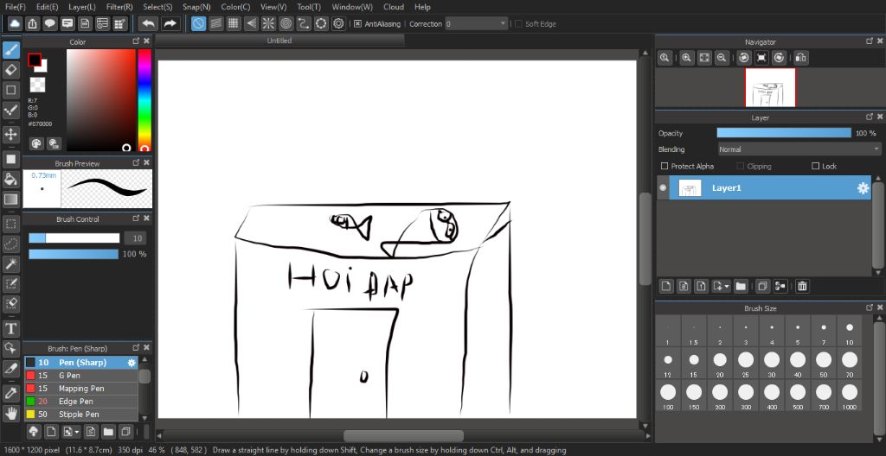Click brush size value field showing 10

[x=136, y=238]
